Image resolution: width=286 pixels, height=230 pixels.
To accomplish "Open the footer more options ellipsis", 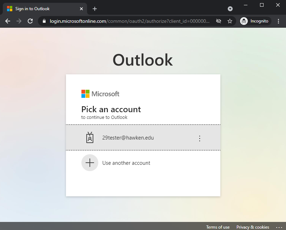I will [279, 227].
